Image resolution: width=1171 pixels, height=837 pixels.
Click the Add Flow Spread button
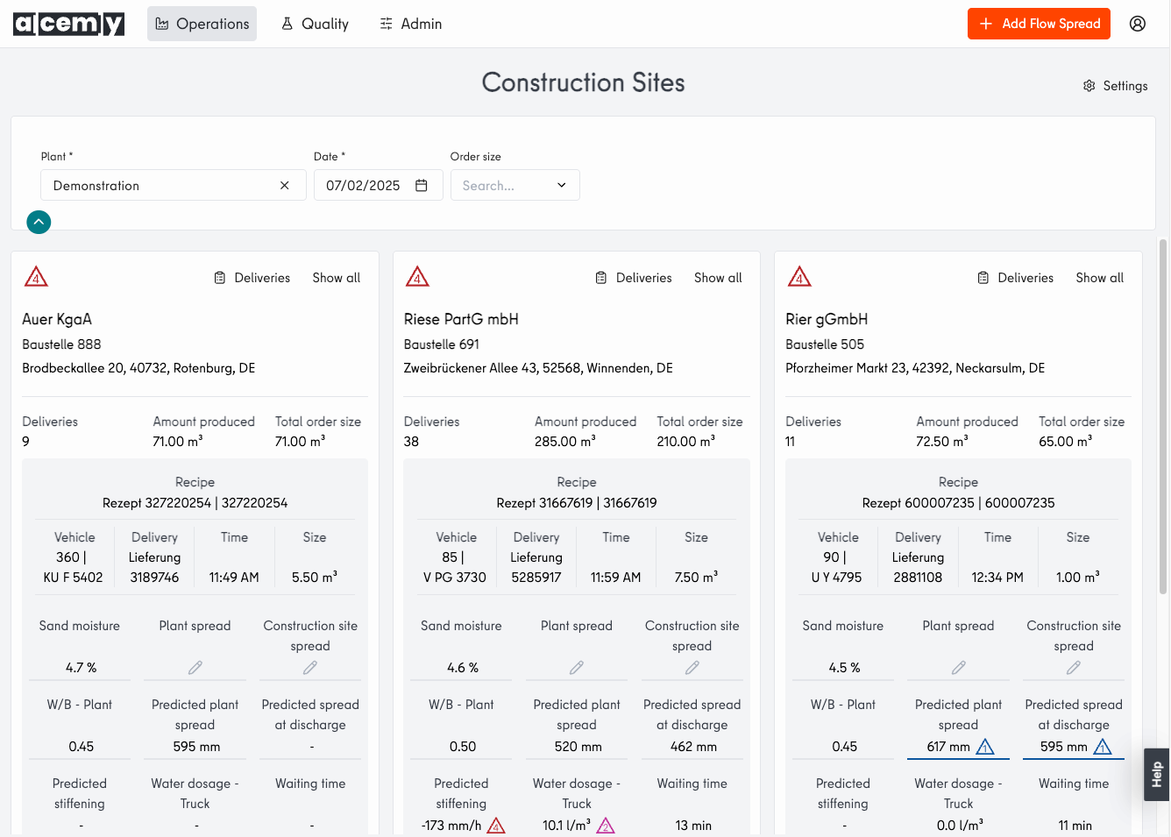[x=1039, y=24]
